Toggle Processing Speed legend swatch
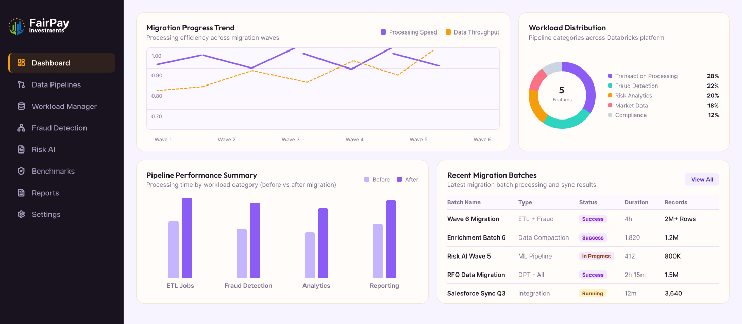Image resolution: width=742 pixels, height=324 pixels. coord(383,32)
